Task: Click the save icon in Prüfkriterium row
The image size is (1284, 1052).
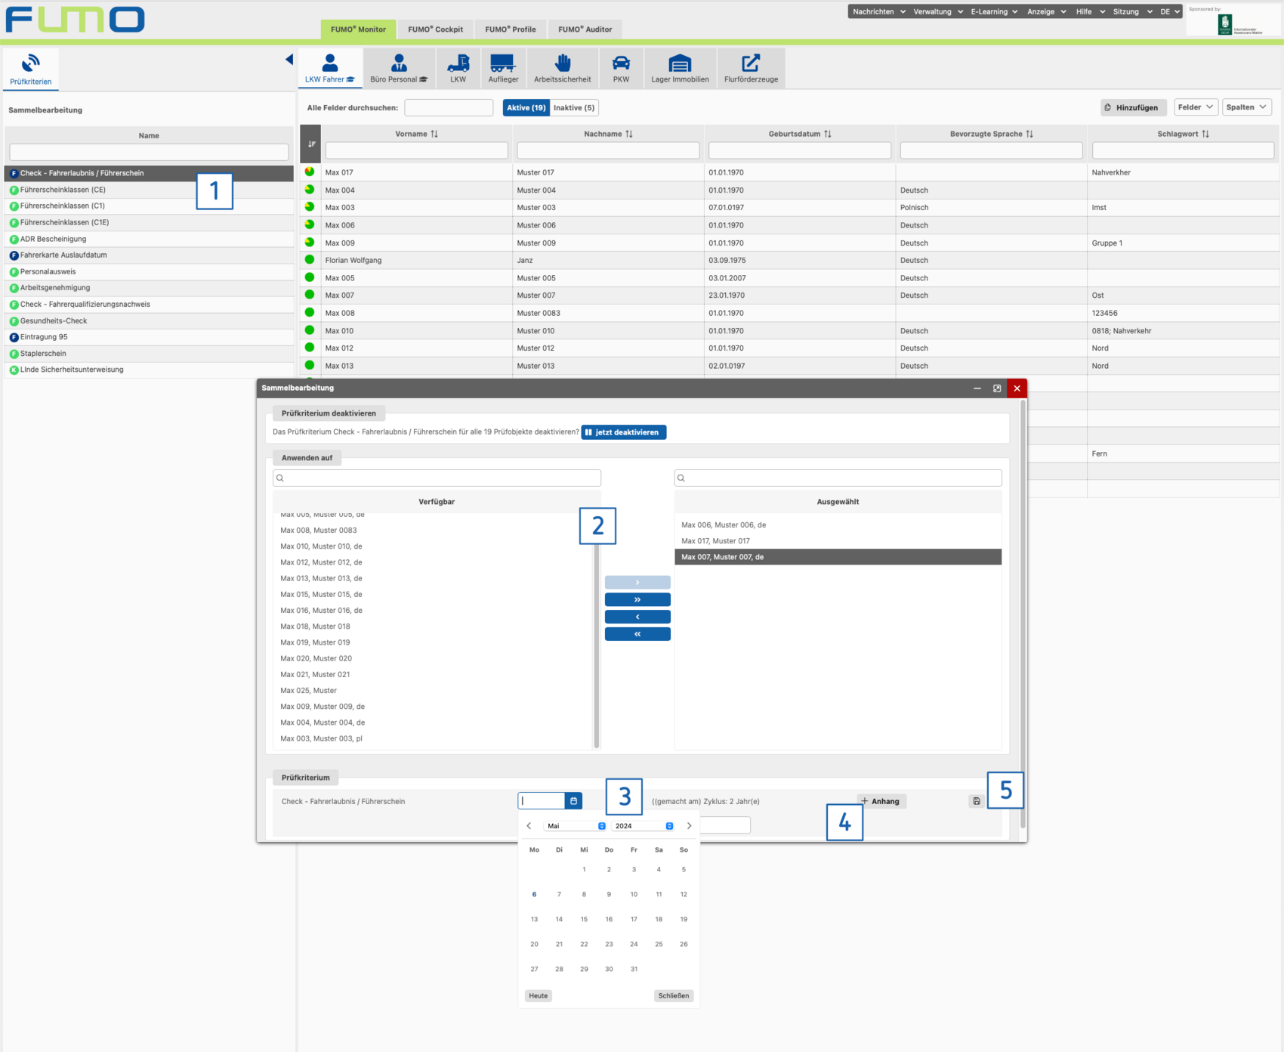Action: point(977,801)
